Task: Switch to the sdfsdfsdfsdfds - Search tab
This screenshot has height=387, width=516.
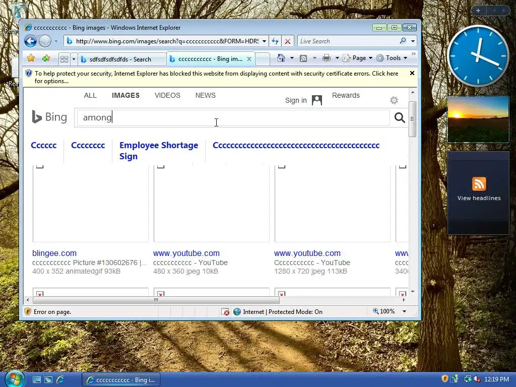Action: 122,59
